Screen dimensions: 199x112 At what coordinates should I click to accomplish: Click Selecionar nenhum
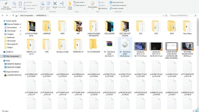coord(118,6)
